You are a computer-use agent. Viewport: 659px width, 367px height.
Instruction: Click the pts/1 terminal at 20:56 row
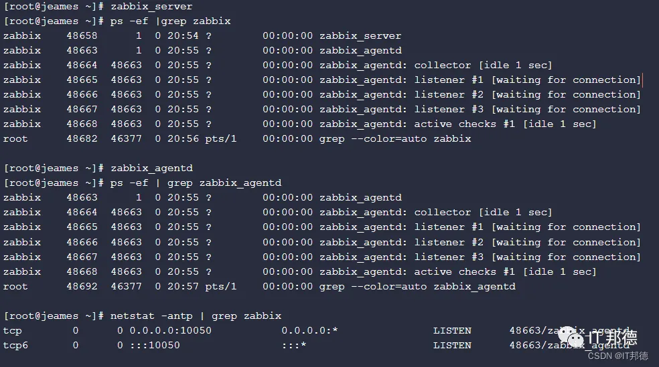[x=220, y=139]
